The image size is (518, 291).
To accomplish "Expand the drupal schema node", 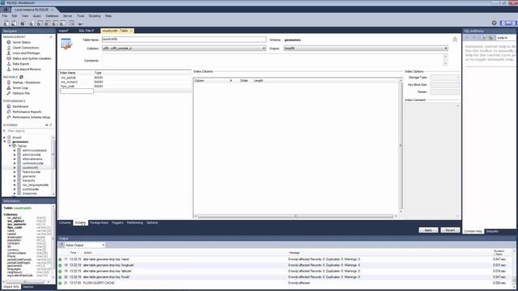I will pos(5,137).
